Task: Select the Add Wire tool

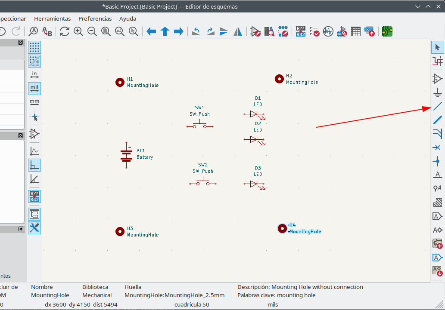Action: (438, 106)
